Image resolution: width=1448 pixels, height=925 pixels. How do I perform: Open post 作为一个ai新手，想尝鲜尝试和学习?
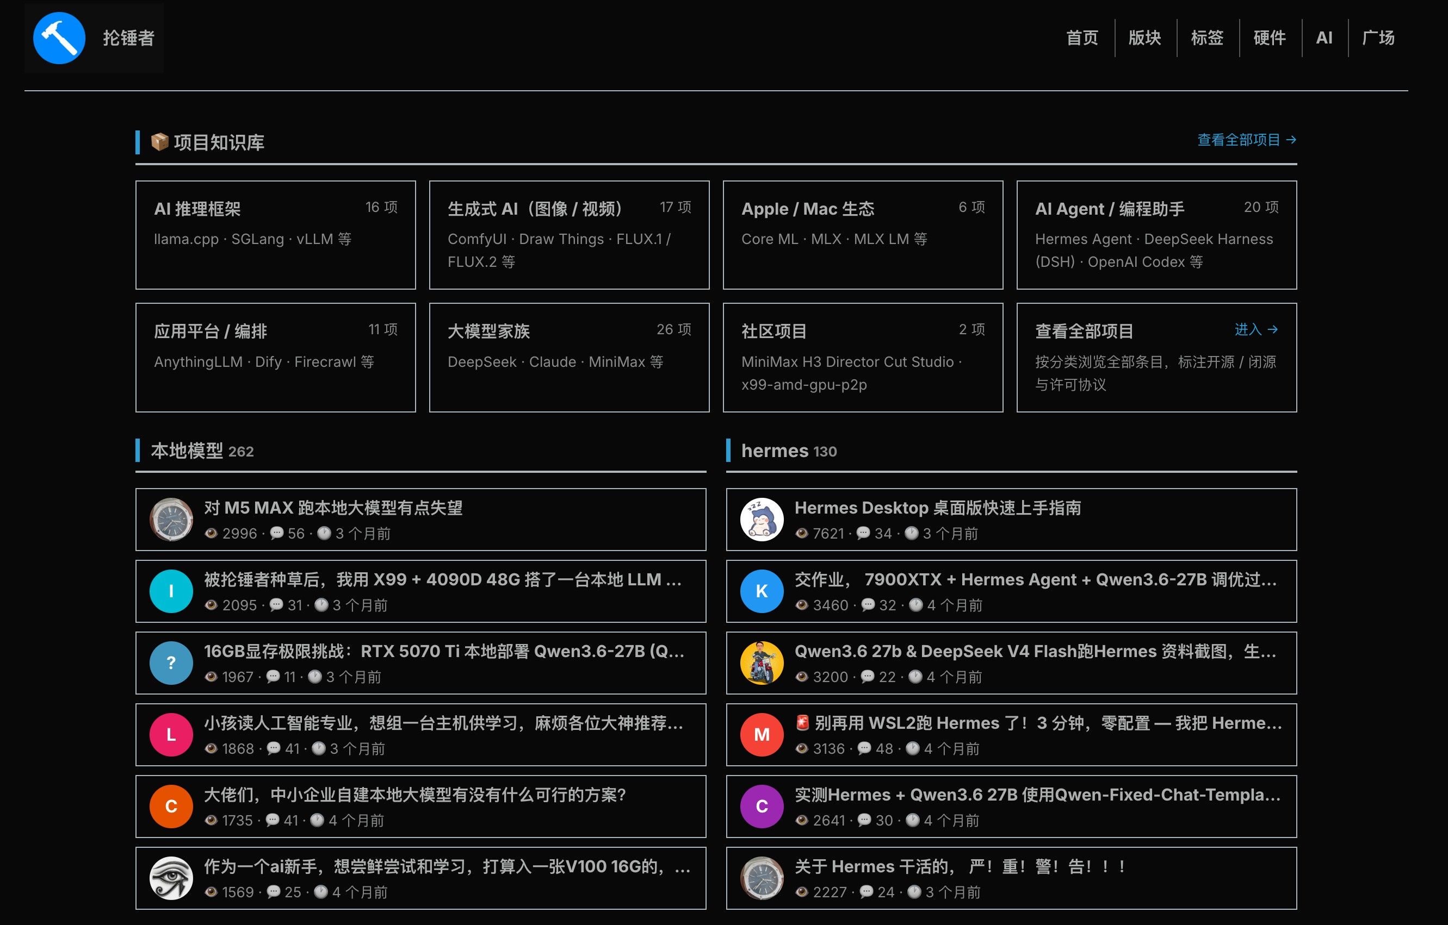(447, 867)
